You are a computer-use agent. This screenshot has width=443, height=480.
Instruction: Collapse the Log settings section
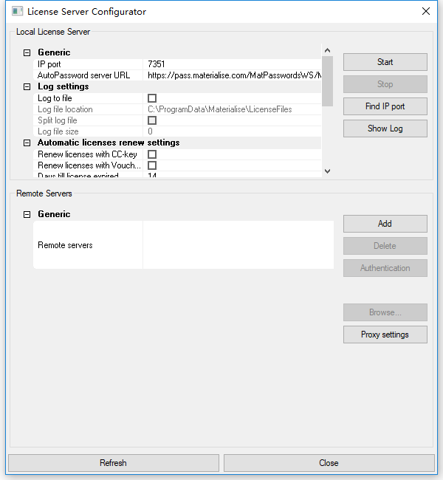tap(27, 87)
